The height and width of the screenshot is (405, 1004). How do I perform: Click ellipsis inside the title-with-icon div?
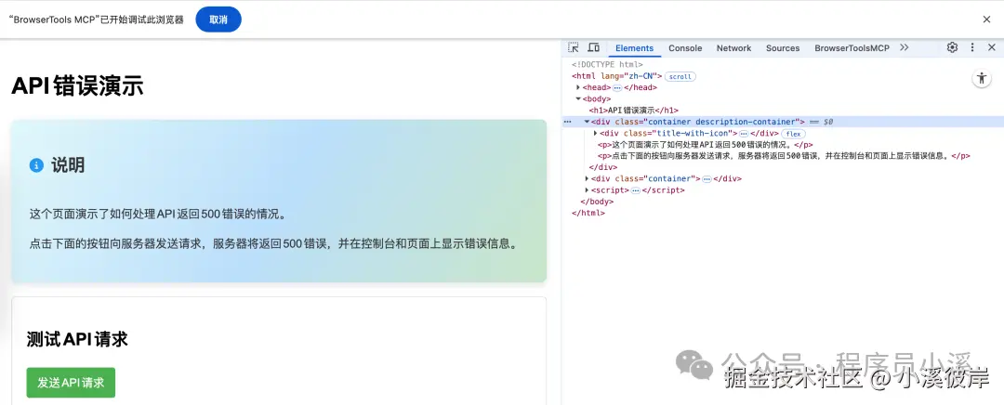(x=744, y=134)
